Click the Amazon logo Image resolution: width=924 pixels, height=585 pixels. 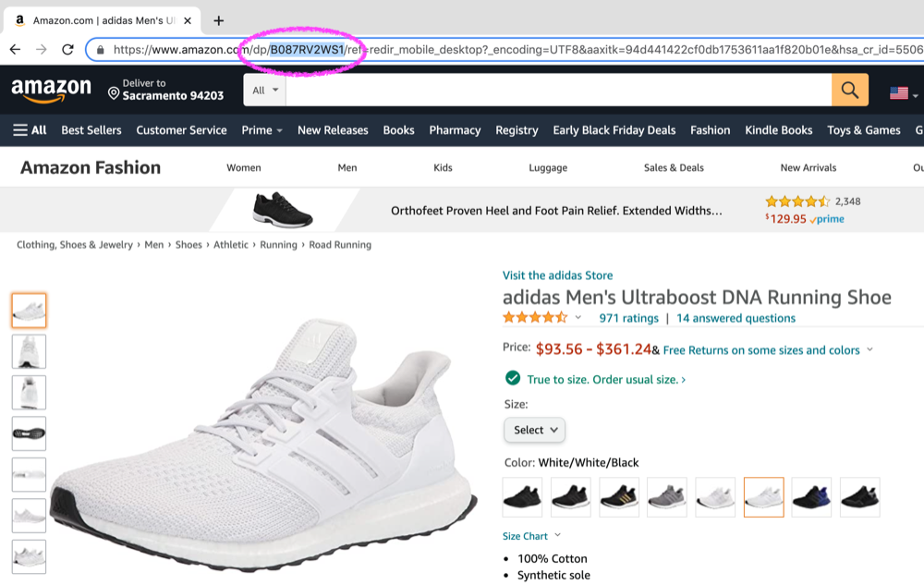click(x=51, y=91)
